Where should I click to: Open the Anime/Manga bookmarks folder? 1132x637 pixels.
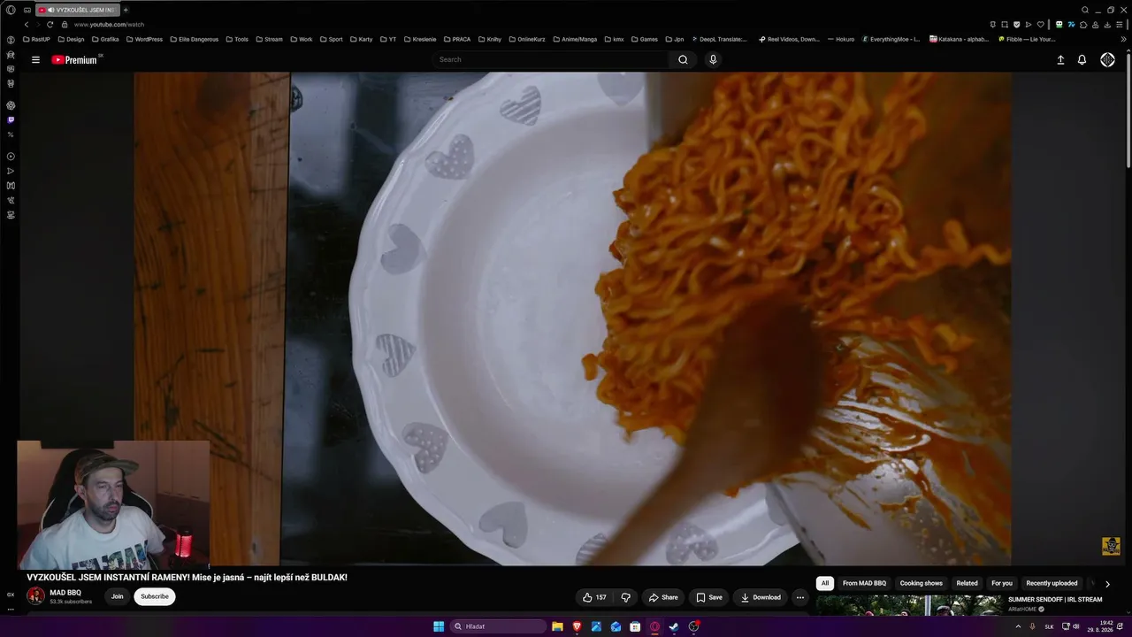pyautogui.click(x=575, y=39)
